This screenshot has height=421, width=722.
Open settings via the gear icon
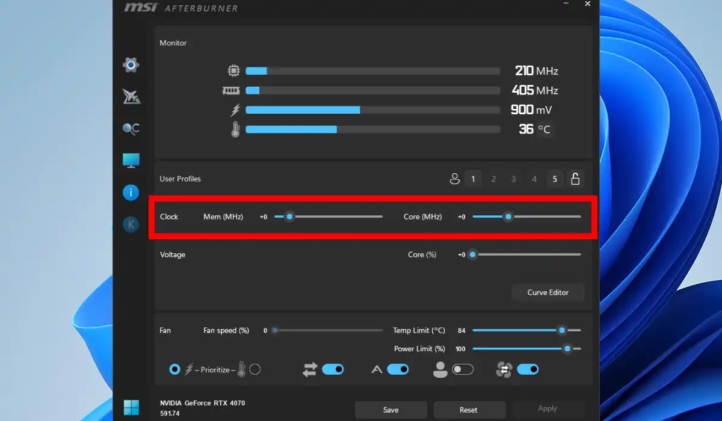(x=131, y=65)
